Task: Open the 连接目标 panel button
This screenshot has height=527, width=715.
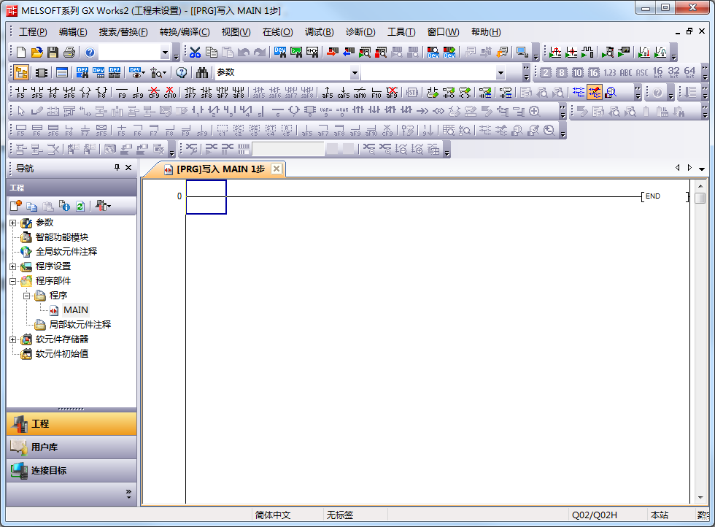Action: (71, 471)
